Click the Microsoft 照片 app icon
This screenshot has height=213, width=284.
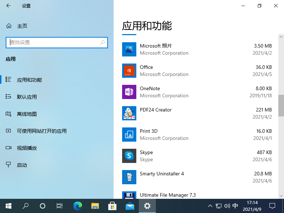129,49
